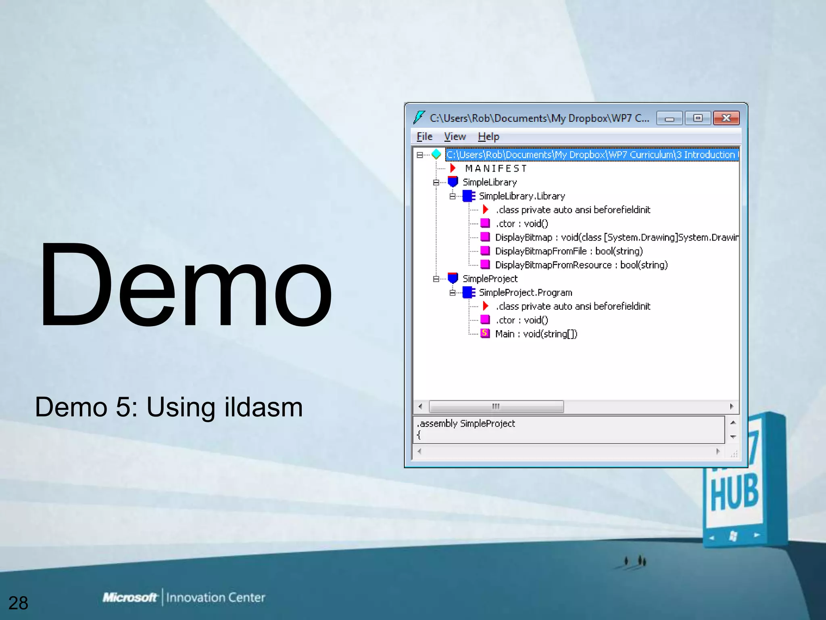Select .ctor : void() under SimpleLibrary.Library
The image size is (826, 620).
[522, 224]
